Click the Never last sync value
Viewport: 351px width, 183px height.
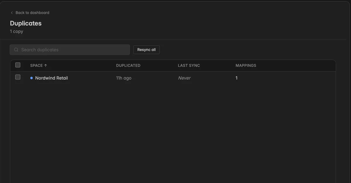click(x=184, y=78)
